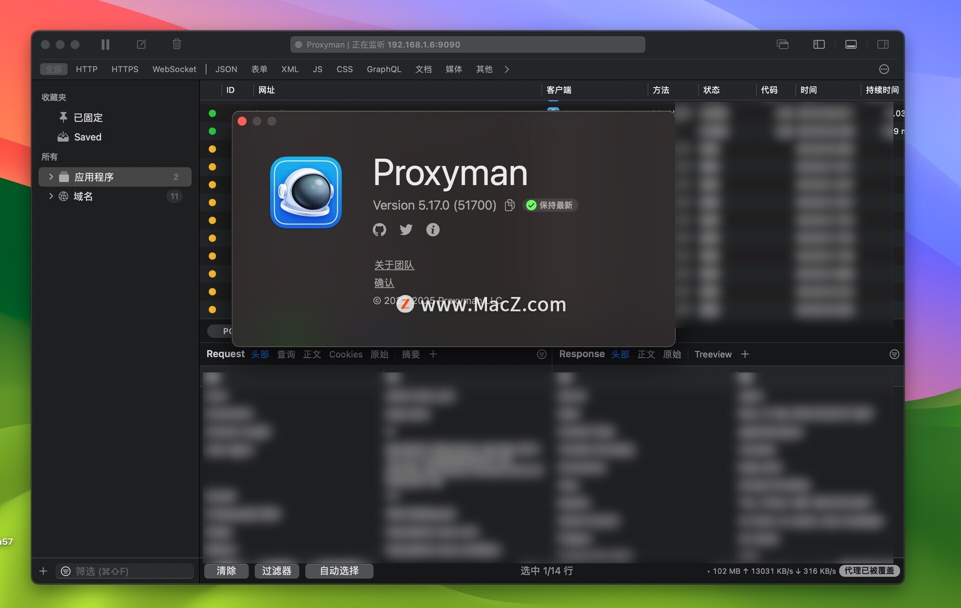Add a custom Request tab with plus
The width and height of the screenshot is (961, 608).
(x=433, y=355)
